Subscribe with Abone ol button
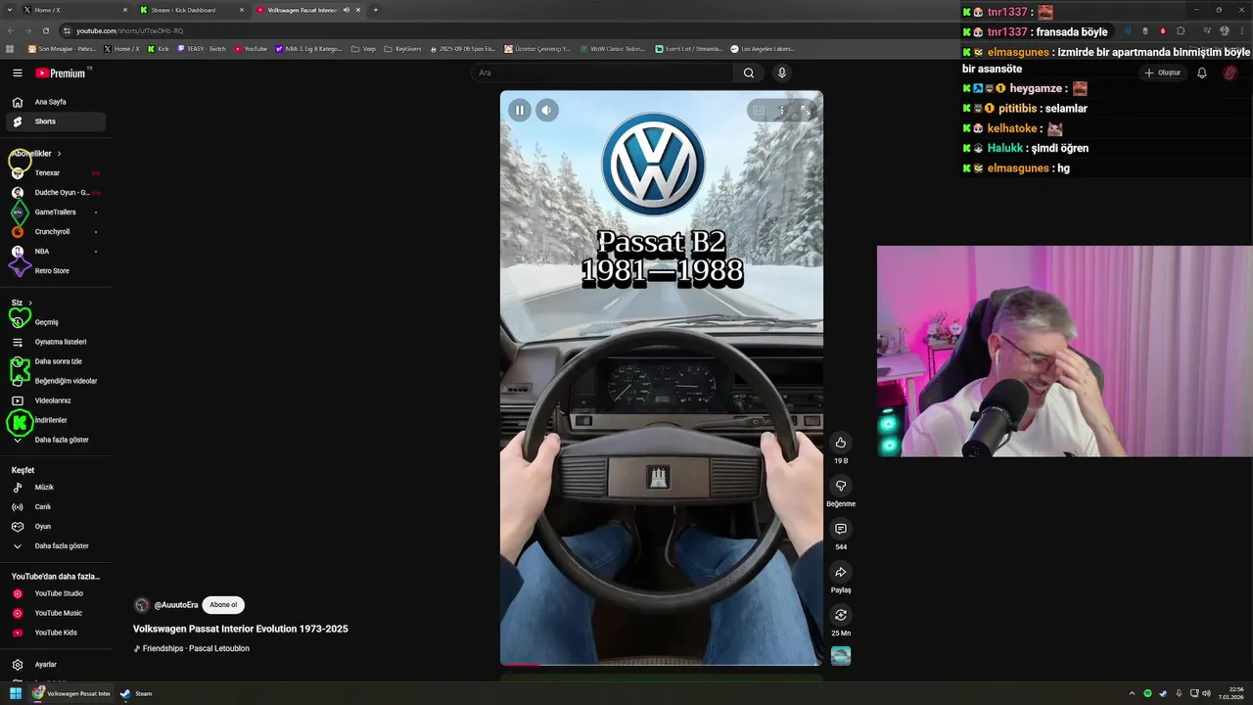This screenshot has height=705, width=1253. coord(223,605)
